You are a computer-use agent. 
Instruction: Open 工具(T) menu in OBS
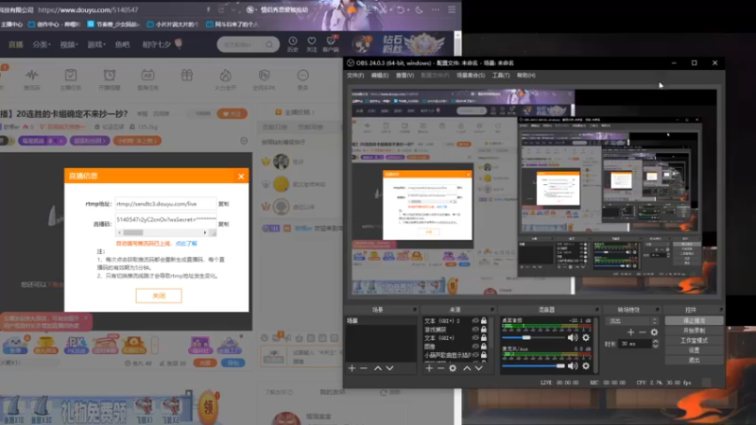point(501,76)
